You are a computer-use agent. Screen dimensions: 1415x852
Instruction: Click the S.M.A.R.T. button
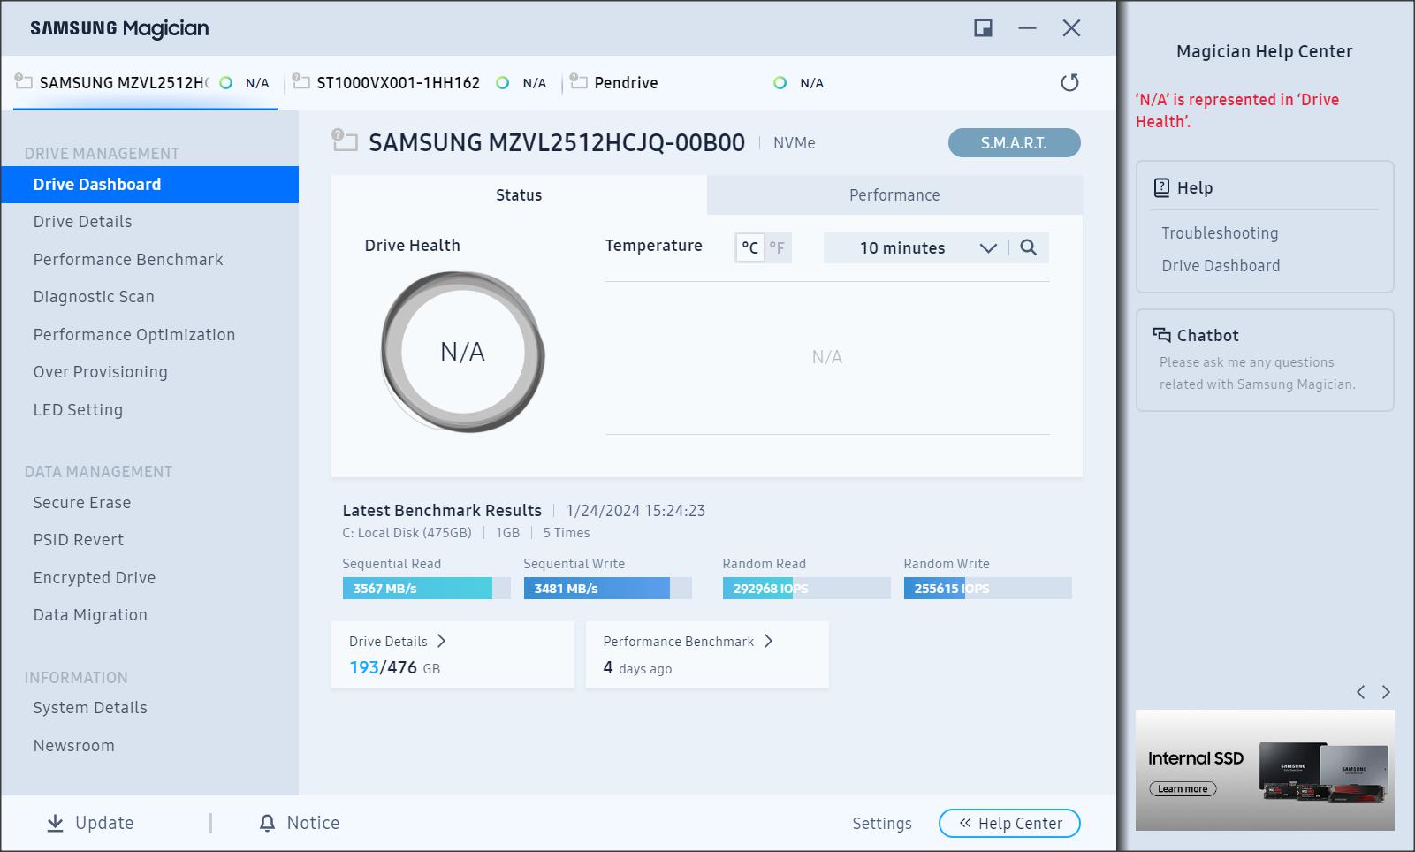click(1014, 143)
